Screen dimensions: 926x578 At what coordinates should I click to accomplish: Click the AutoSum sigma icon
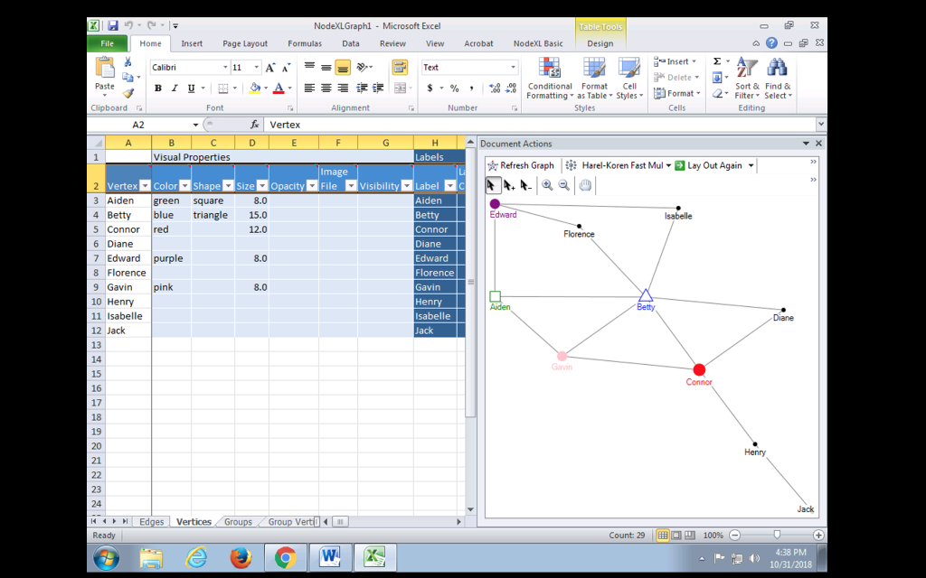(x=717, y=61)
